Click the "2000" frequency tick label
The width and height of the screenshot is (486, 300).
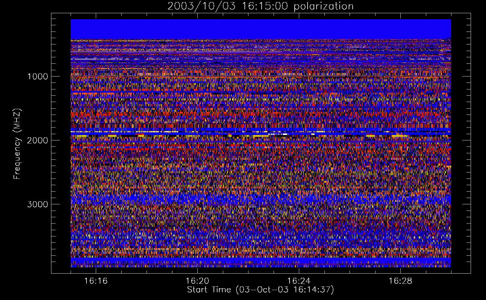(38, 140)
